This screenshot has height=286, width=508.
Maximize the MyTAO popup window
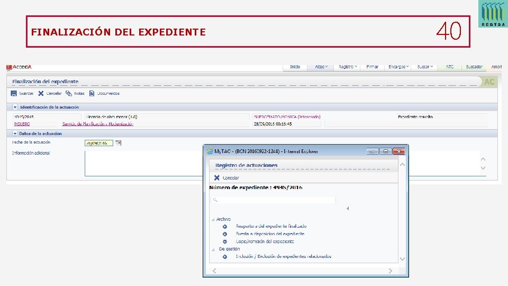pos(386,151)
